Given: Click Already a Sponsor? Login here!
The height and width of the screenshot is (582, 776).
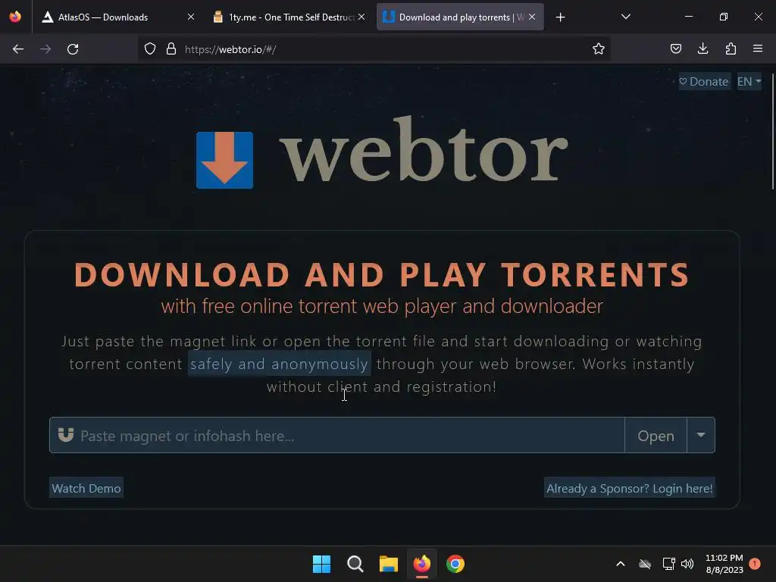Looking at the screenshot, I should (630, 488).
